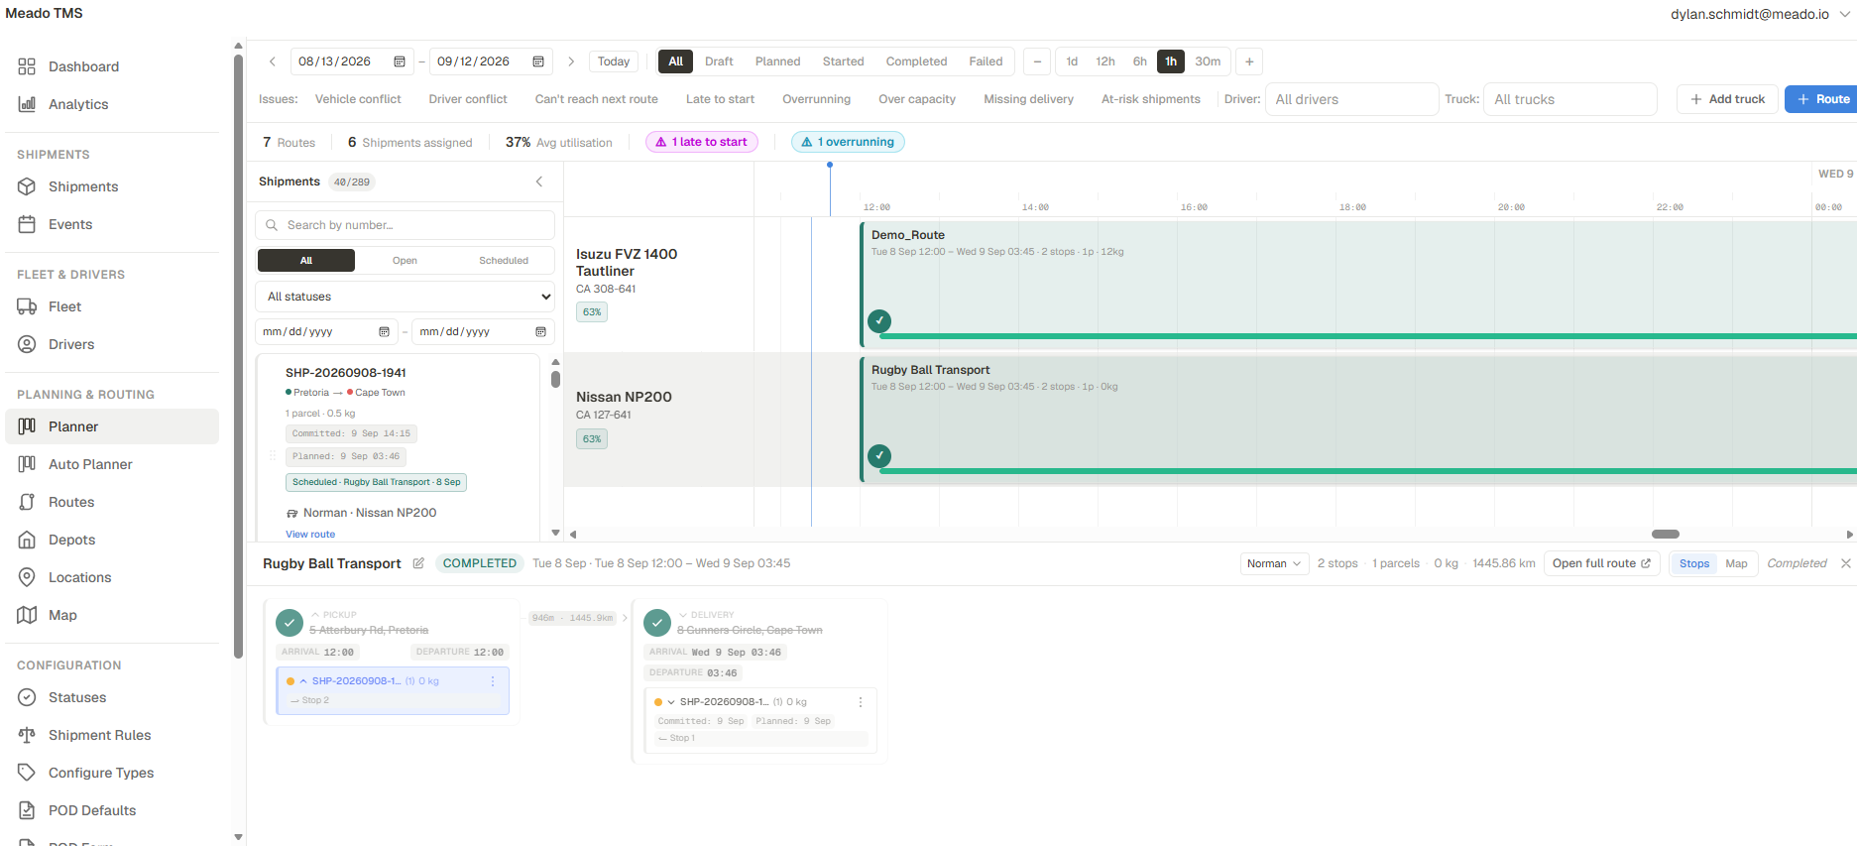
Task: Click the Add truck button
Action: coord(1727,99)
